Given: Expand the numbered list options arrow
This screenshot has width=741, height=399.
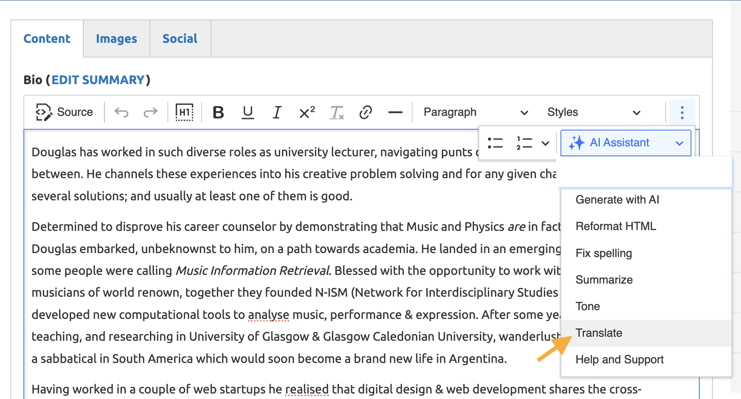Looking at the screenshot, I should tap(545, 143).
